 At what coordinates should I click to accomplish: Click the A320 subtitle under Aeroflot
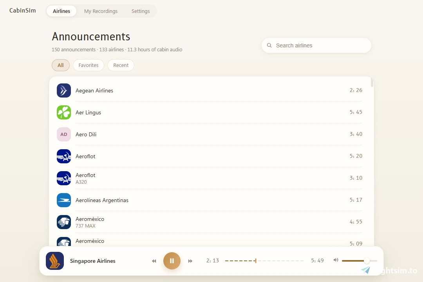[81, 182]
